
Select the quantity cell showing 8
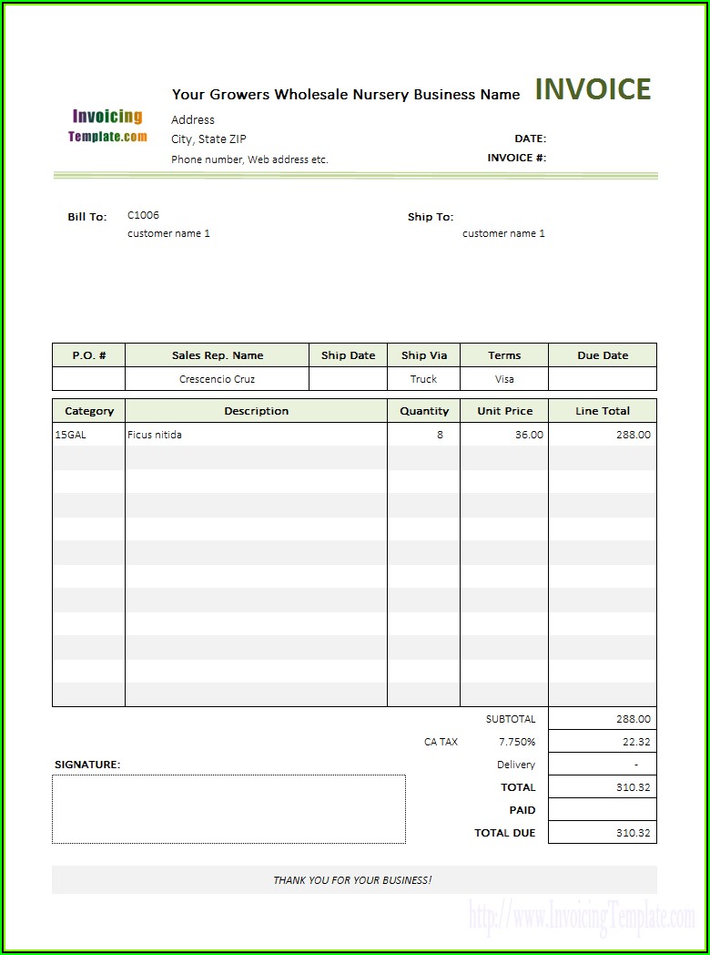424,435
